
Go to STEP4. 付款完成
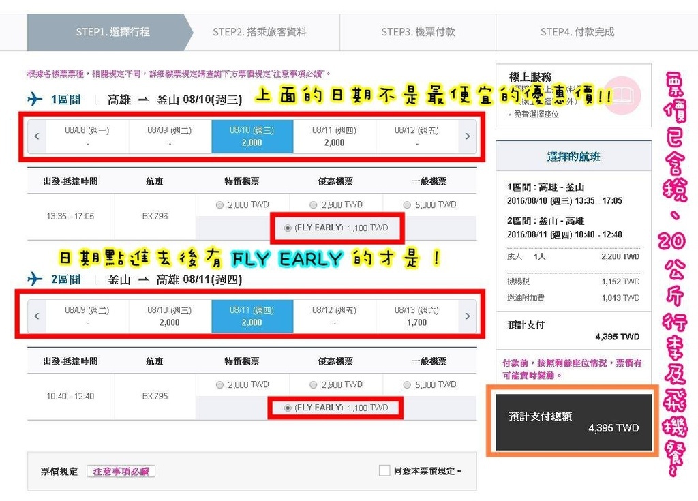(x=577, y=32)
